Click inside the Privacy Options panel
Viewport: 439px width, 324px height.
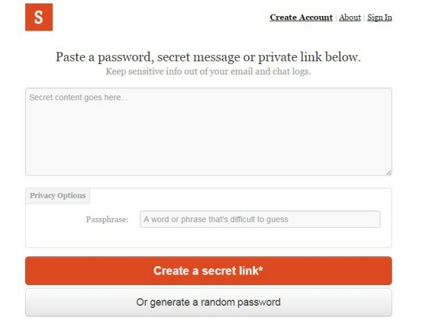coord(208,237)
